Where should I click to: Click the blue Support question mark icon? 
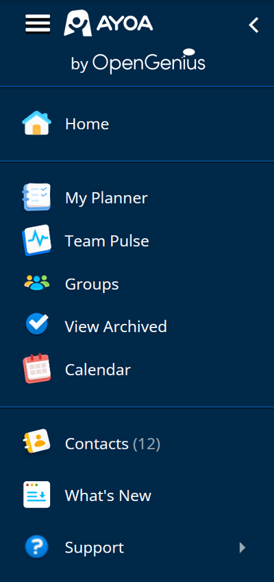[37, 547]
